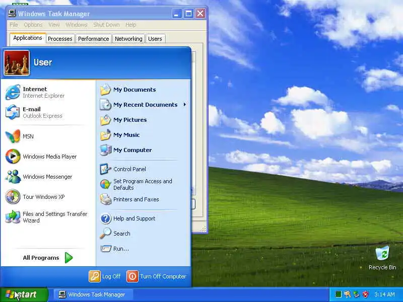Image resolution: width=403 pixels, height=302 pixels.
Task: Click the 3:14 AM clock
Action: (x=384, y=294)
